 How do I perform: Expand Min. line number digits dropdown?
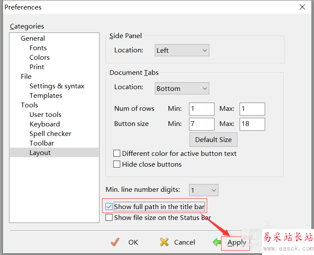[204, 190]
